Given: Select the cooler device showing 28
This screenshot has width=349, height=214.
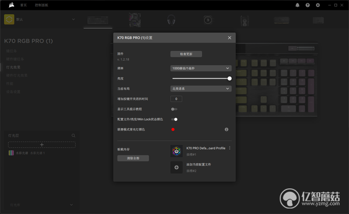Looking at the screenshot, I should coord(208,20).
